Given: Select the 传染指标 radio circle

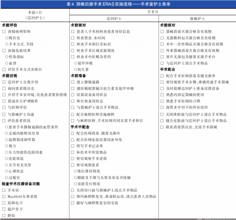Looking at the screenshot, I should click(x=7, y=57).
